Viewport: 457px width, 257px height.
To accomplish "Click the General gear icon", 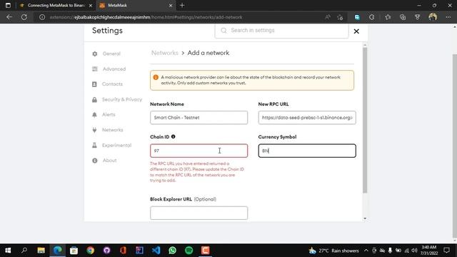I will point(95,54).
